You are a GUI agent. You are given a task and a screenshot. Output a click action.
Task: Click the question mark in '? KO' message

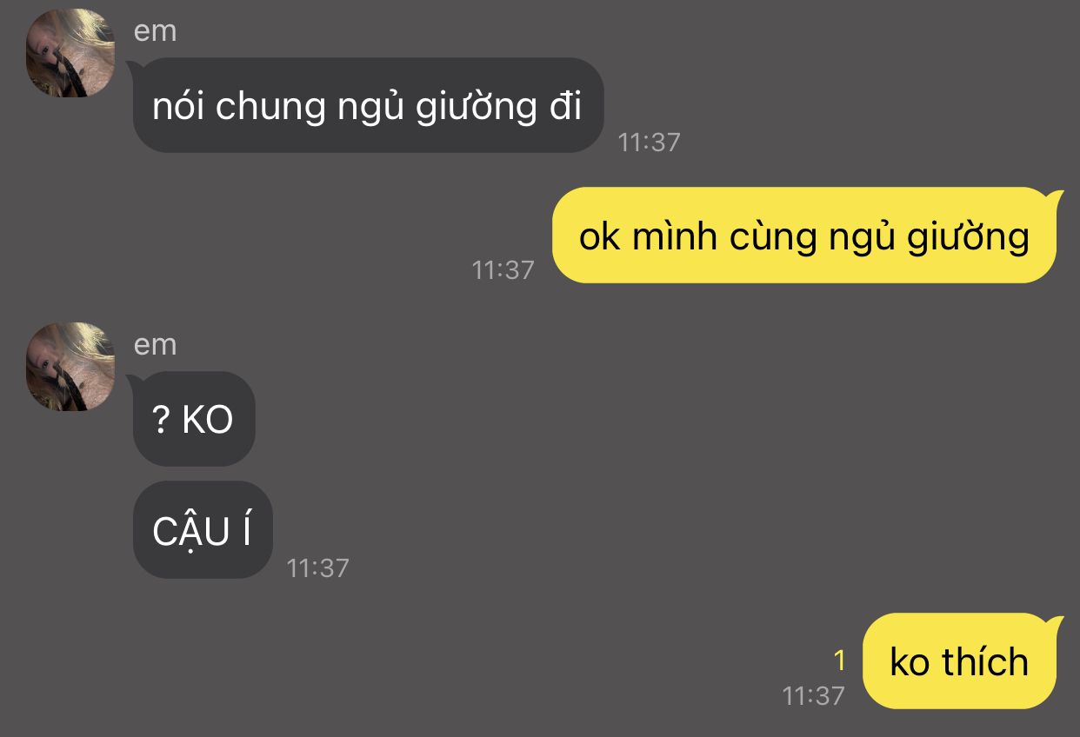[161, 420]
